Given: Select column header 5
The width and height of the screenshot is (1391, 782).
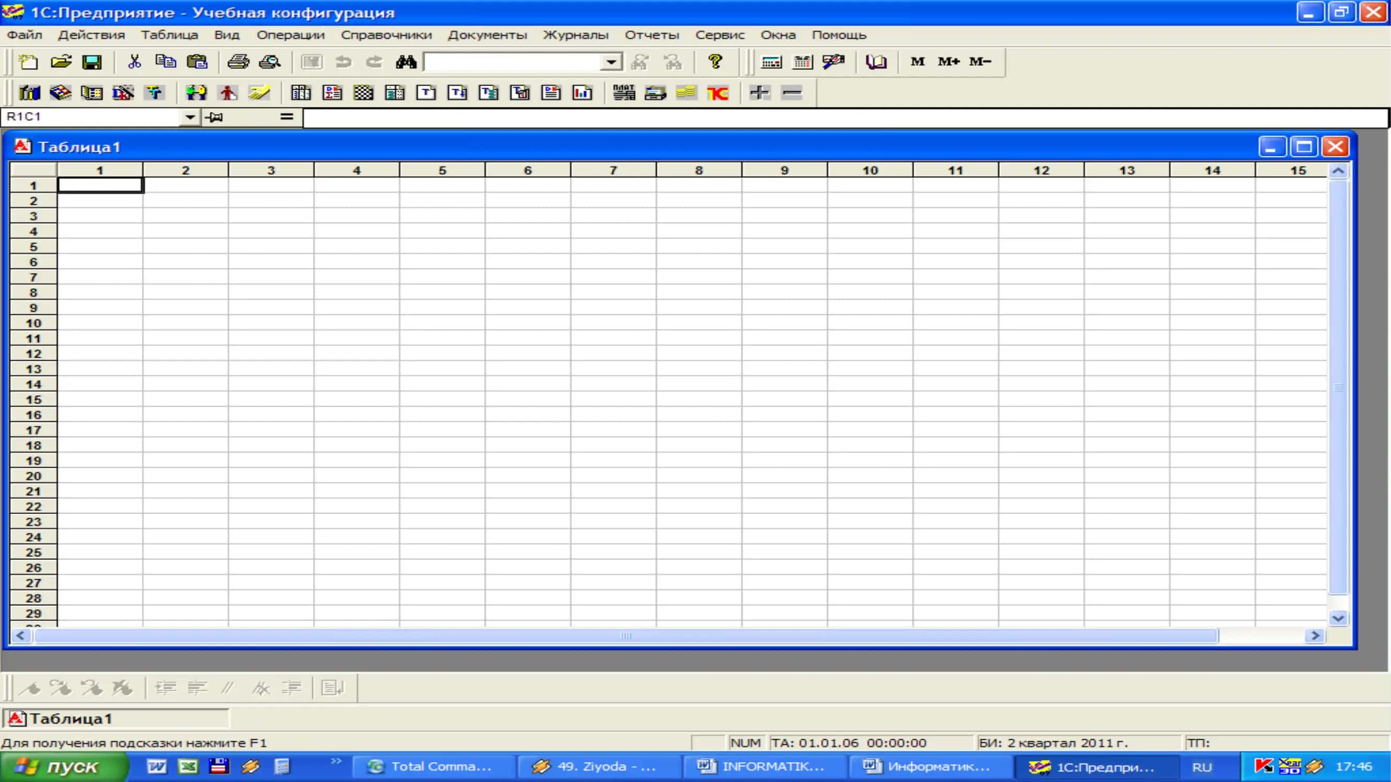Looking at the screenshot, I should (442, 170).
